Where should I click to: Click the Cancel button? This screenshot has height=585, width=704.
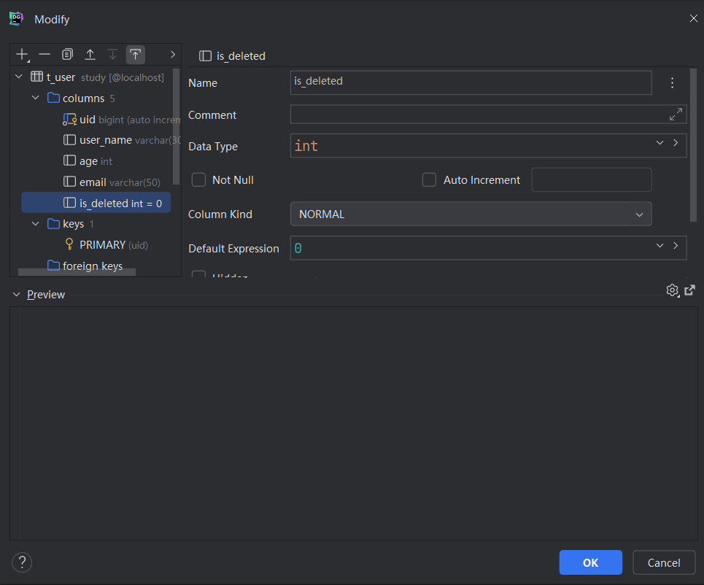pos(663,562)
